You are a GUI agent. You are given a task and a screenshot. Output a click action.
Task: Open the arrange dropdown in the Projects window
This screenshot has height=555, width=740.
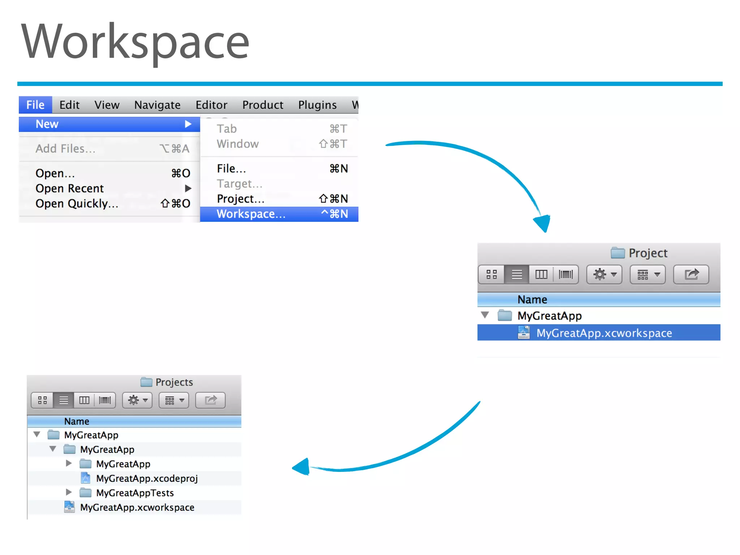tap(174, 400)
